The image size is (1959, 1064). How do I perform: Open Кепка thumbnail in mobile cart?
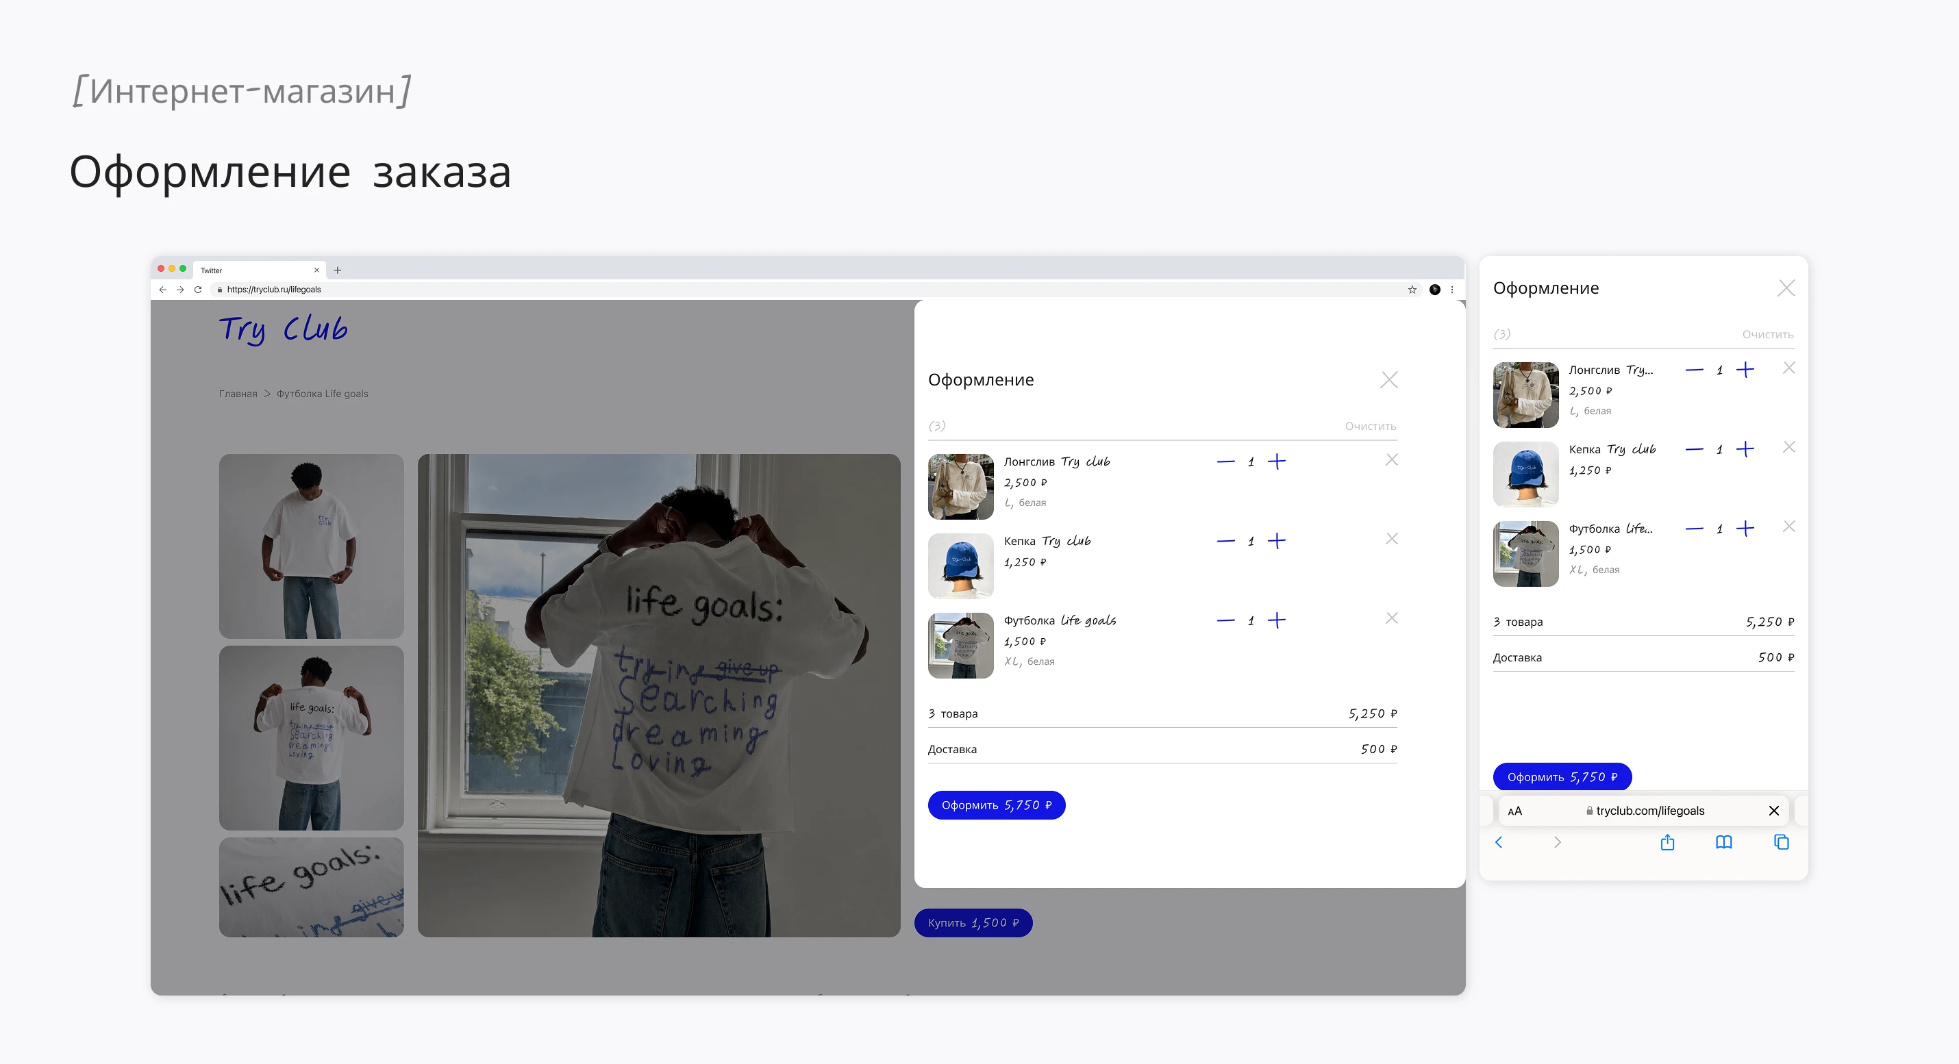point(1525,474)
